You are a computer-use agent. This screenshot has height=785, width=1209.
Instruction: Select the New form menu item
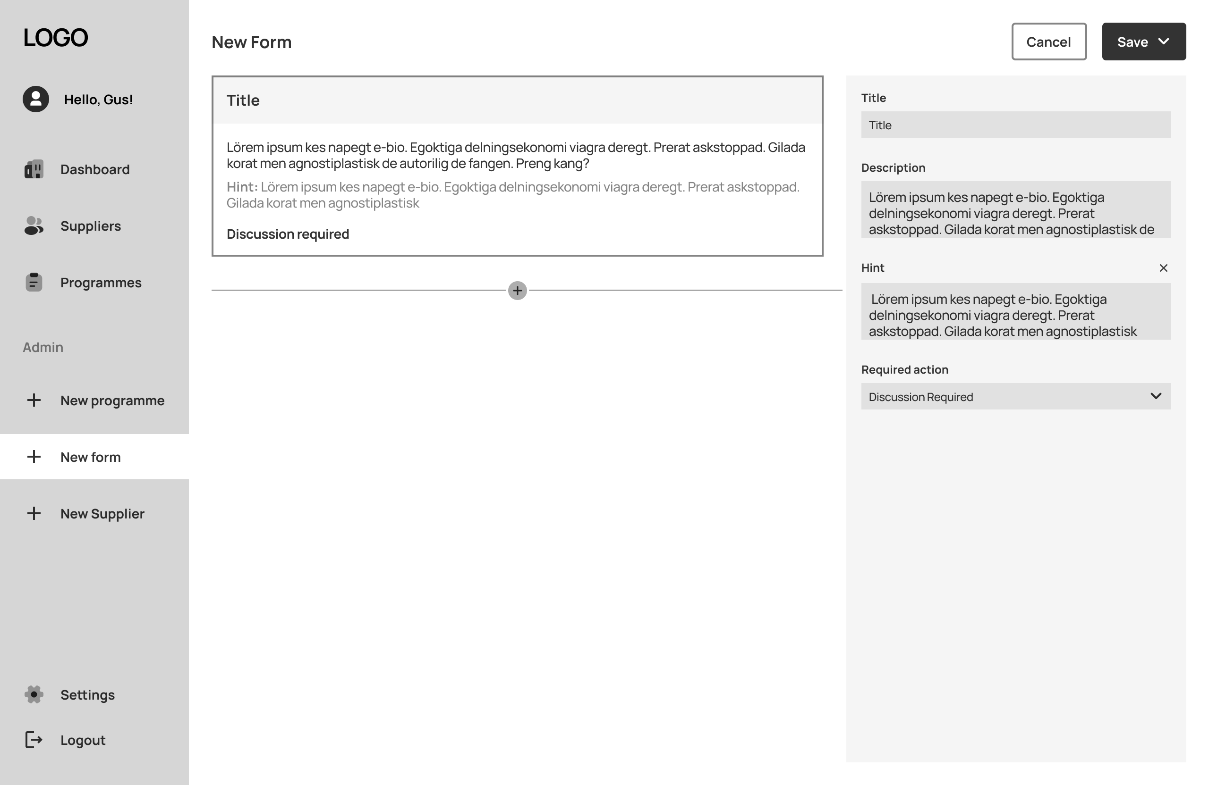point(90,457)
